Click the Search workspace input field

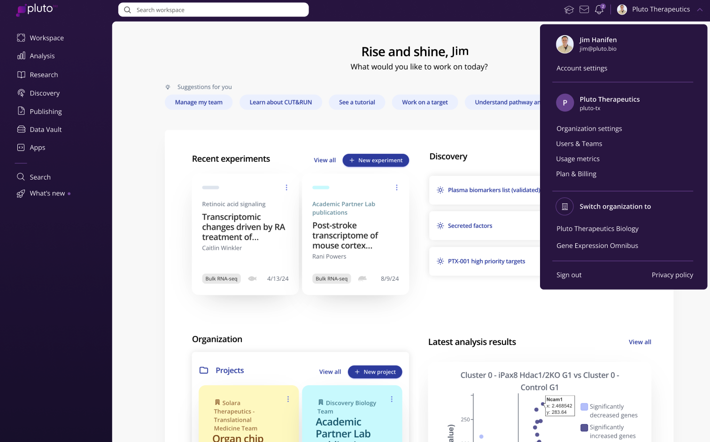point(214,10)
